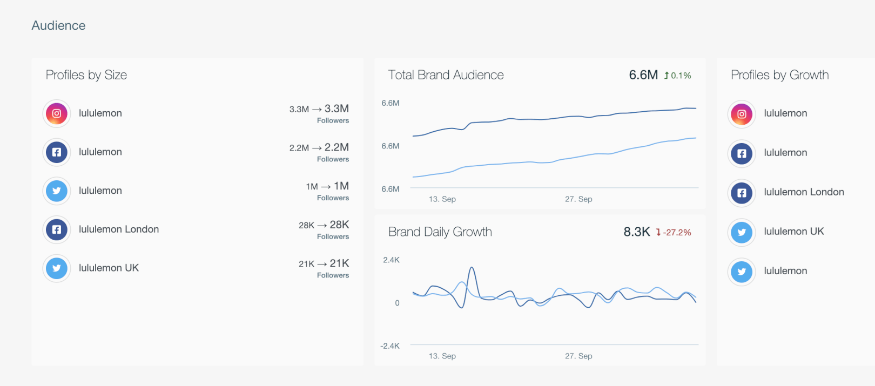The height and width of the screenshot is (386, 875).
Task: Open lululemon London Facebook icon in Profiles by Size
Action: pos(57,229)
